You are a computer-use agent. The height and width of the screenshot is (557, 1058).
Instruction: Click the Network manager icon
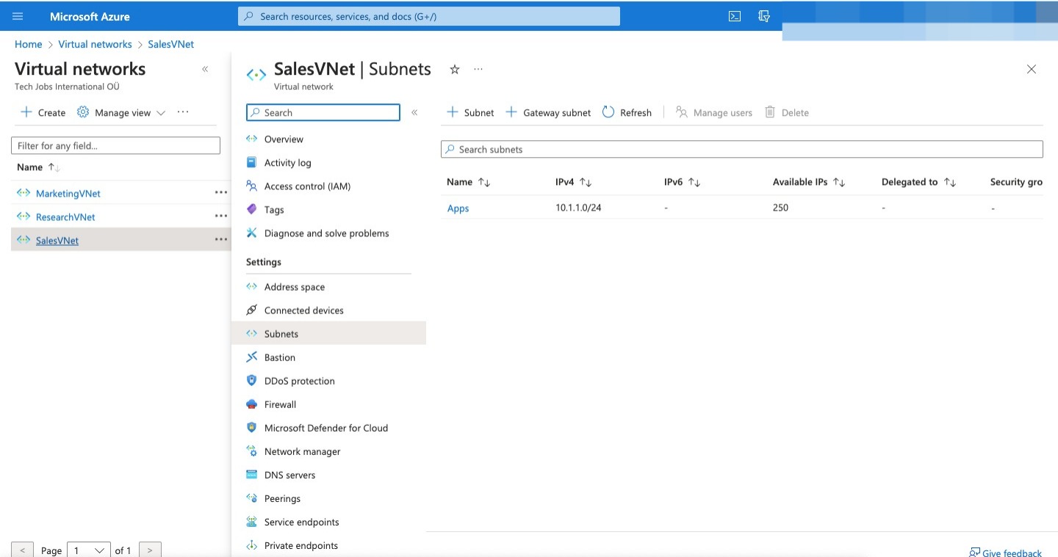click(x=252, y=451)
